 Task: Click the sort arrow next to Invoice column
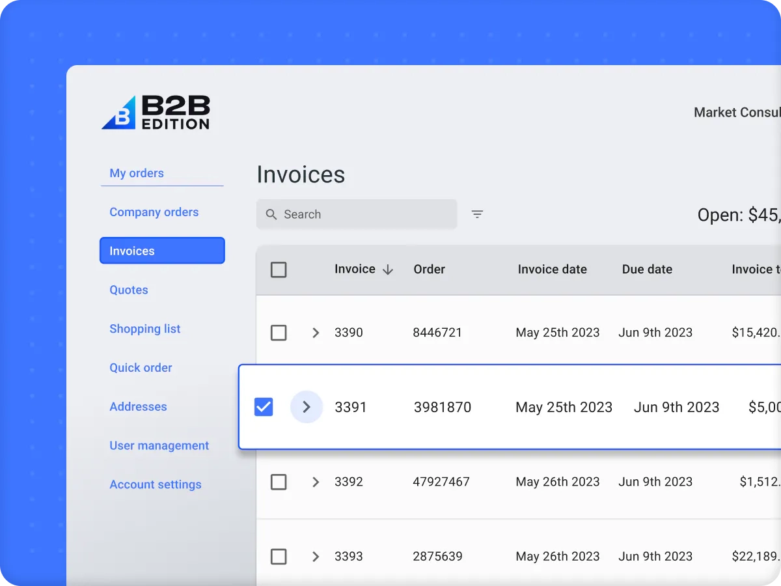coord(389,269)
